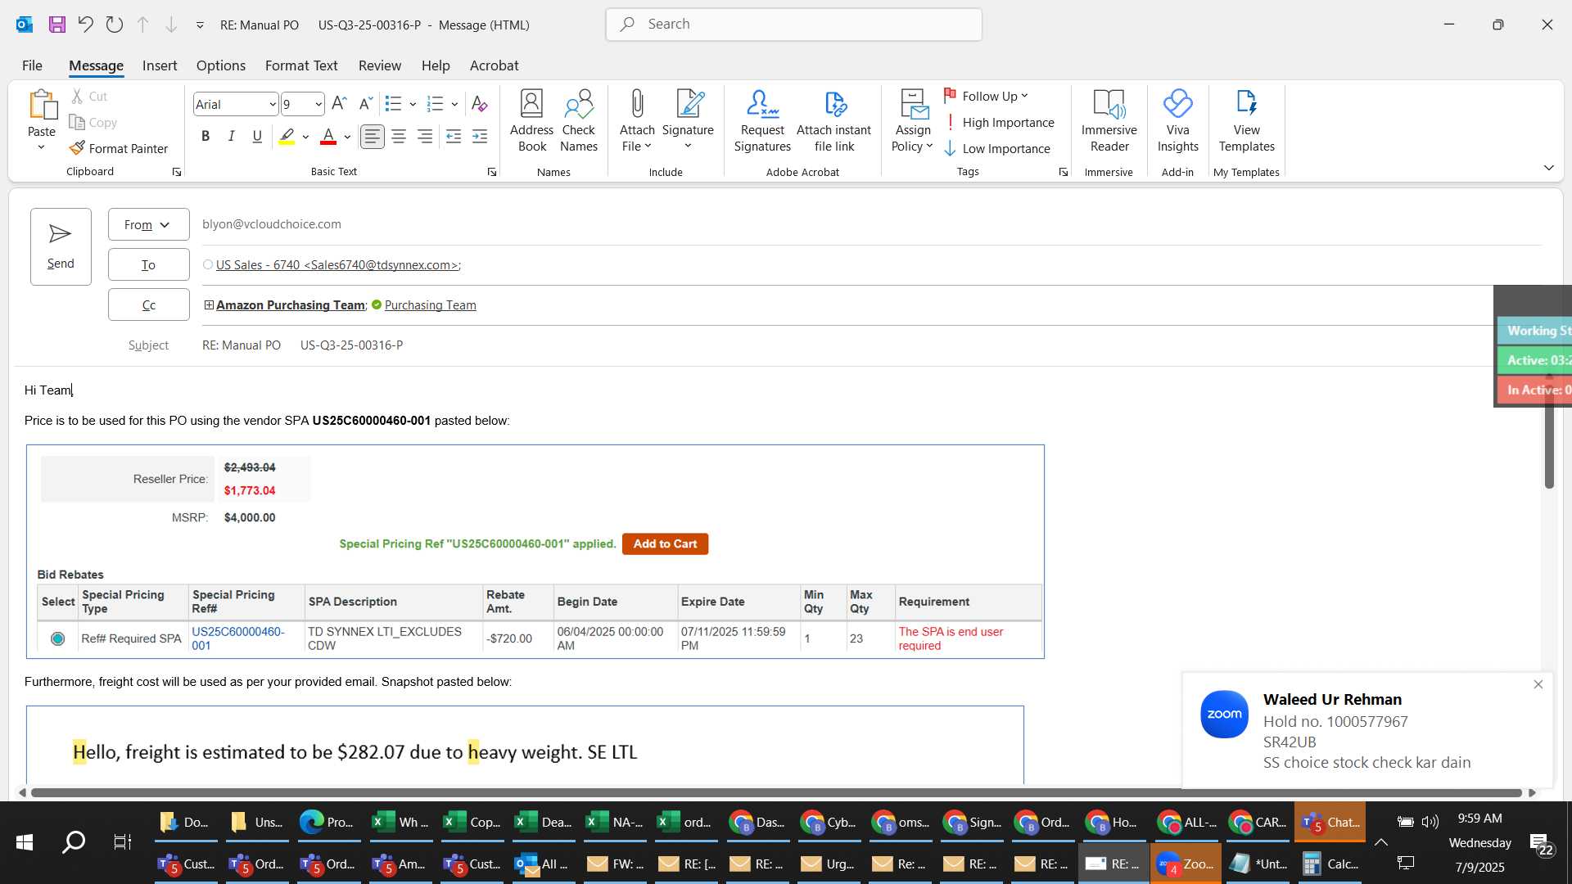Click in the Search box
This screenshot has height=884, width=1572.
pyautogui.click(x=793, y=25)
